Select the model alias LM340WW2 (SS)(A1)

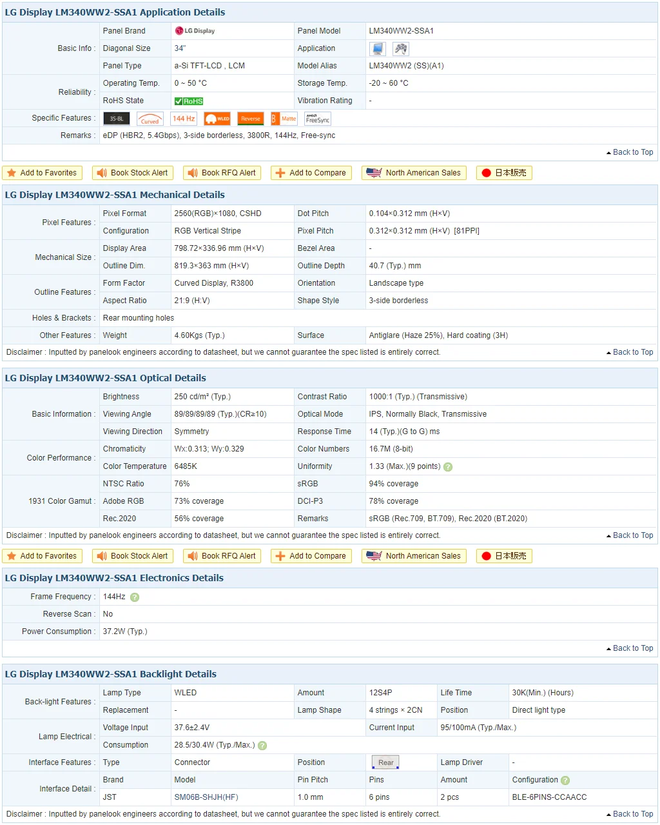(x=407, y=66)
